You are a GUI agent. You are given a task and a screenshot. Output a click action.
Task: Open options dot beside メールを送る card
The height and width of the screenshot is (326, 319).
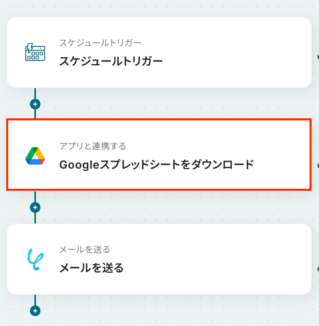318,268
